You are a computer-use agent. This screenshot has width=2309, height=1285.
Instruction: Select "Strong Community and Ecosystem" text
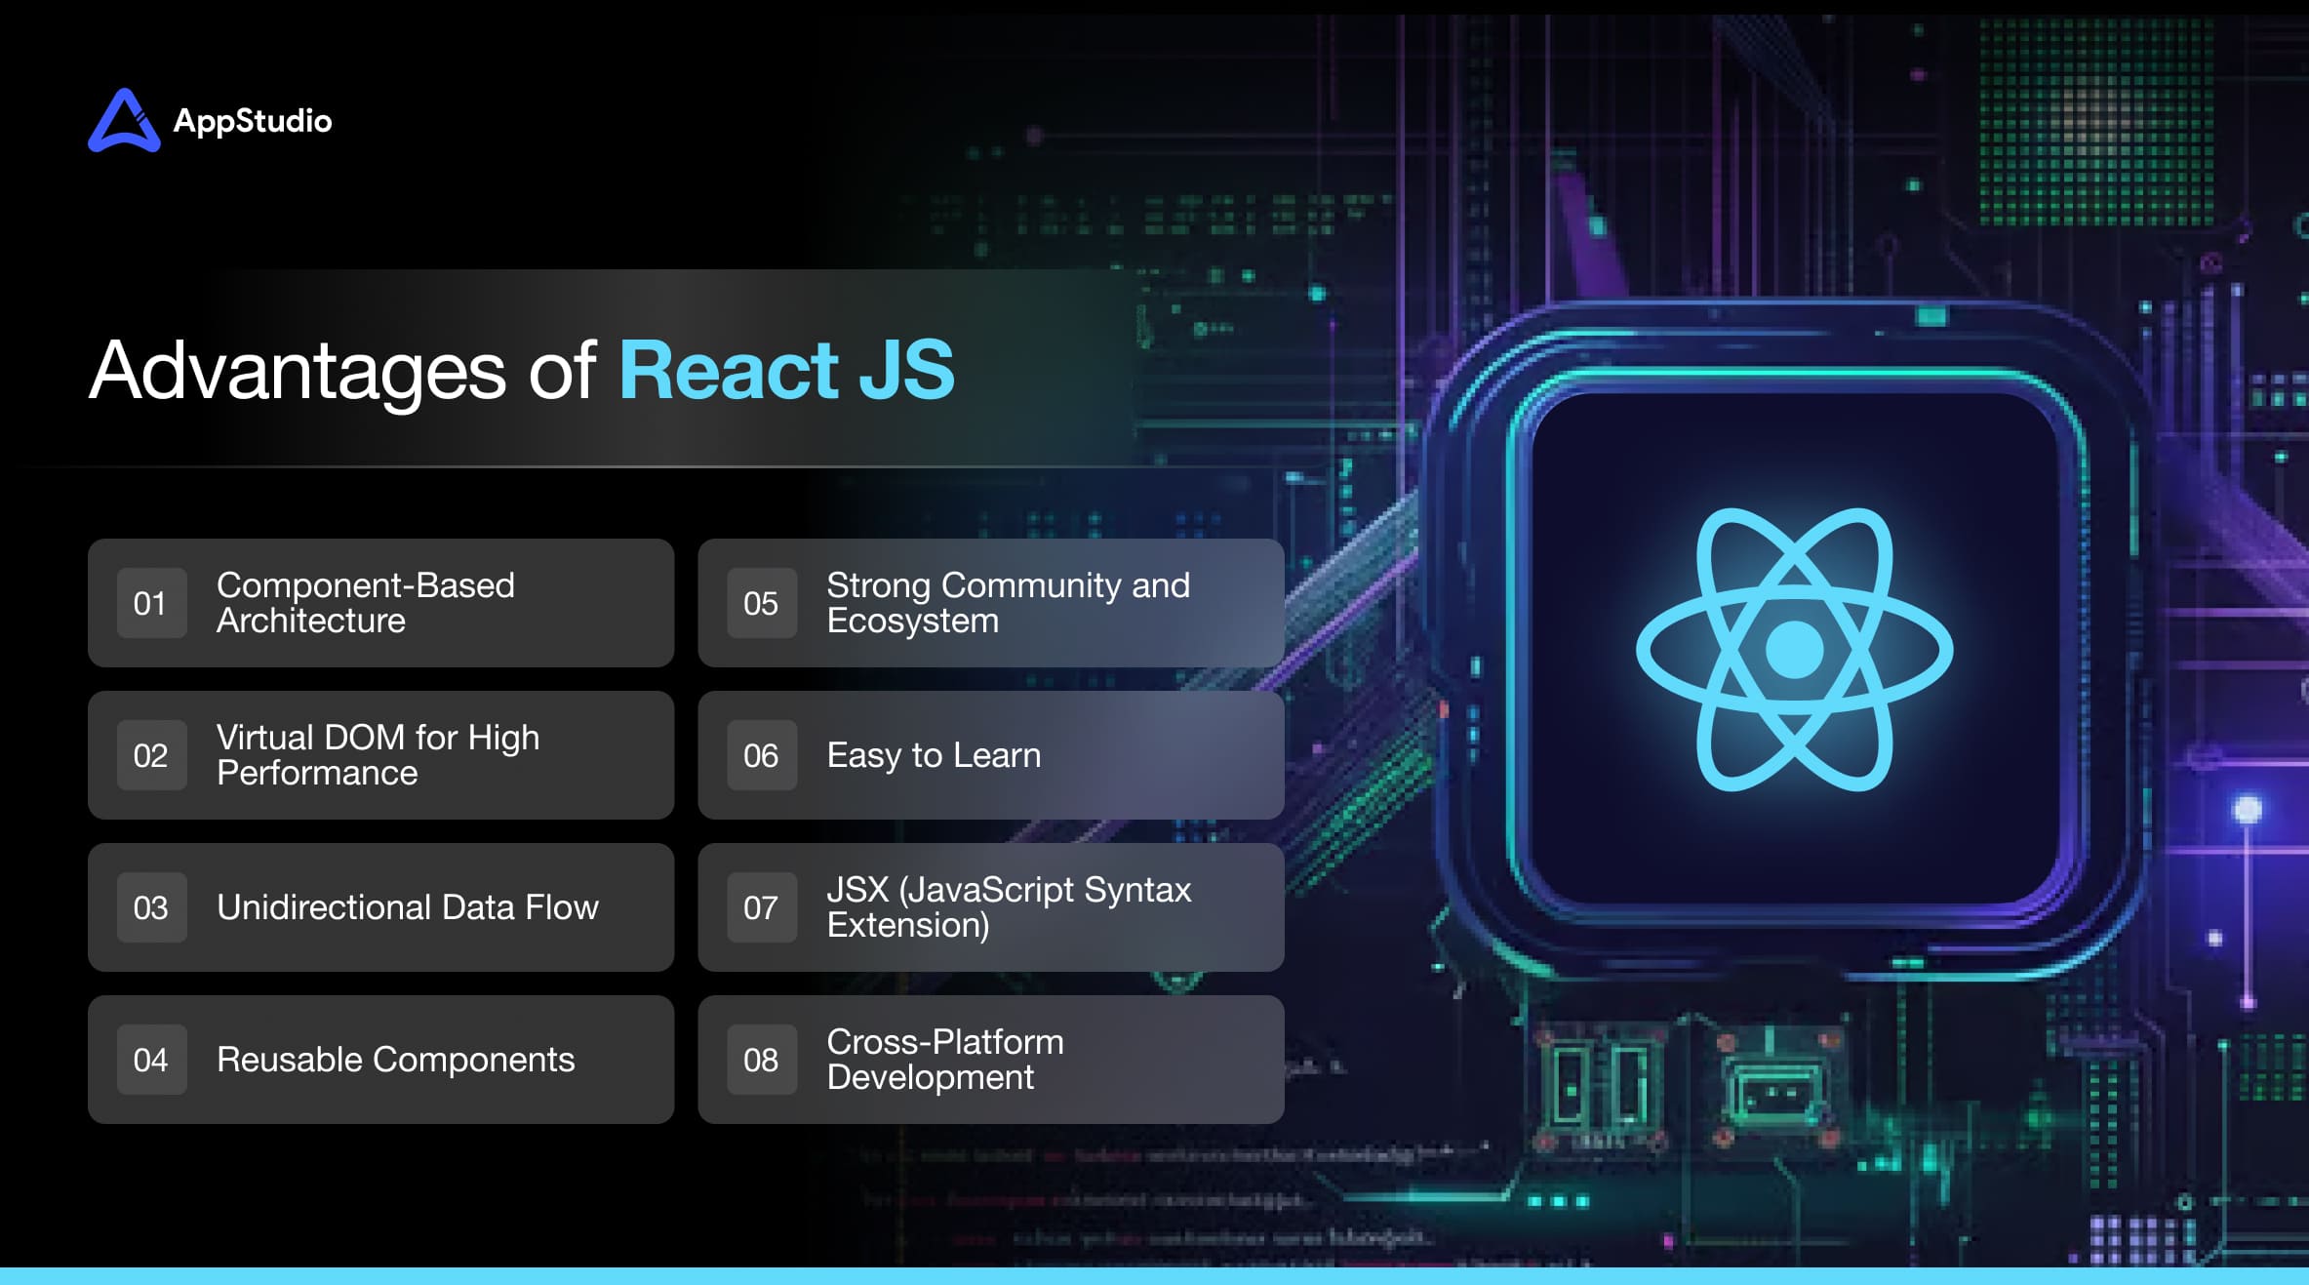click(1009, 603)
